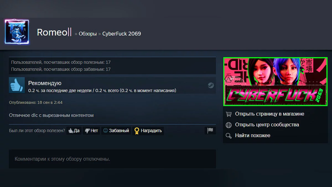
Task: Click the blue thumbs-up recommendation icon
Action: click(17, 85)
